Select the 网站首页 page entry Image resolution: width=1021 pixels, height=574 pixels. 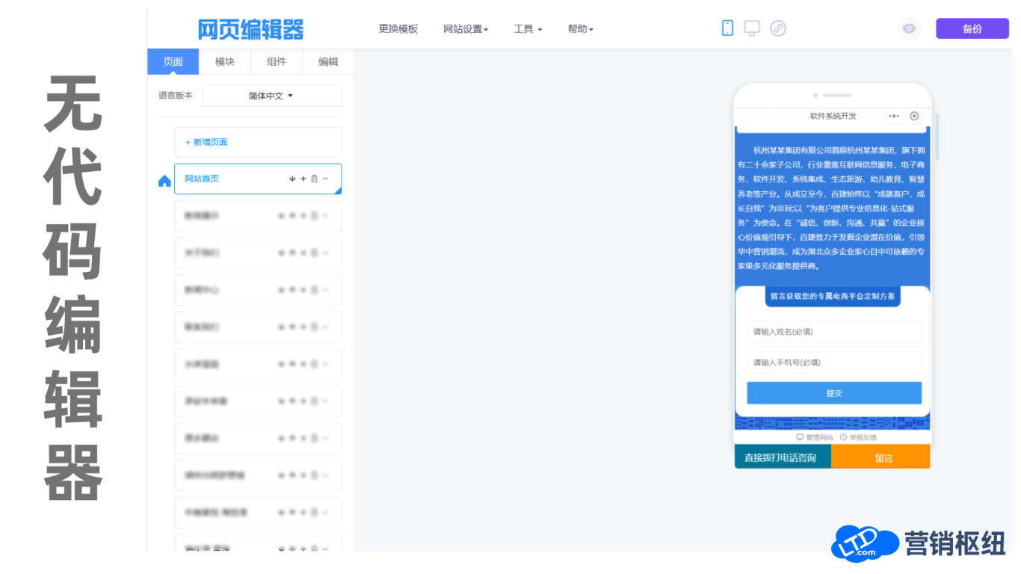pyautogui.click(x=258, y=179)
